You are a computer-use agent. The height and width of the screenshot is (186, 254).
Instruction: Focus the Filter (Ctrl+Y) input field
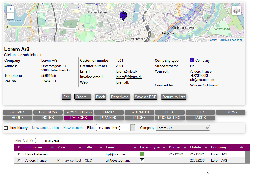(x=25, y=141)
